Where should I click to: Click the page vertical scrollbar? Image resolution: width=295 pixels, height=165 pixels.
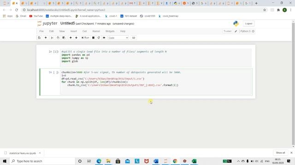[x=293, y=84]
